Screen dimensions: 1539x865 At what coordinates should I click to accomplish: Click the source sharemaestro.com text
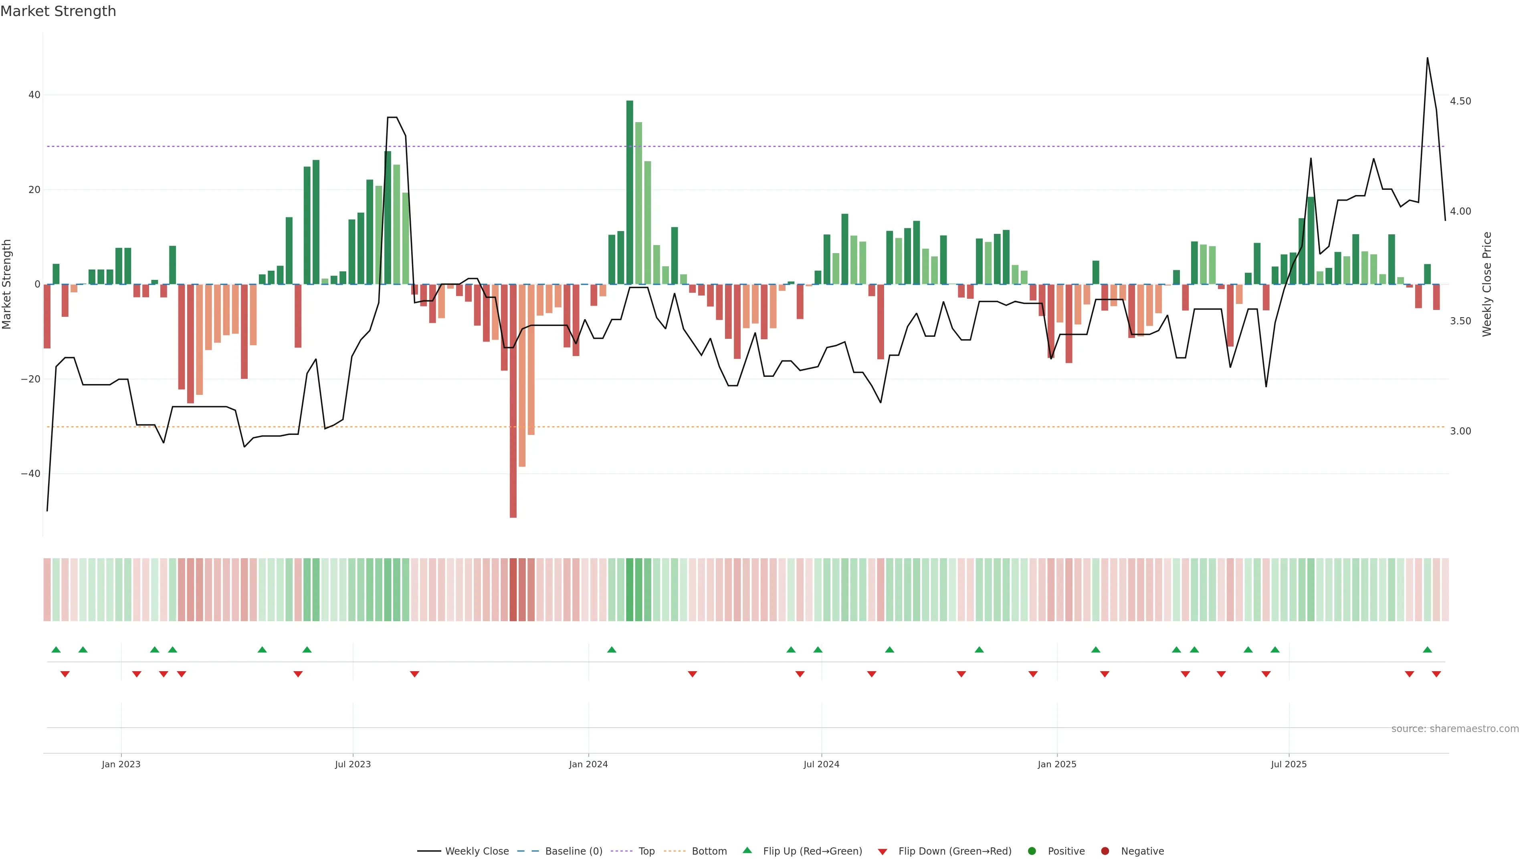point(1455,728)
